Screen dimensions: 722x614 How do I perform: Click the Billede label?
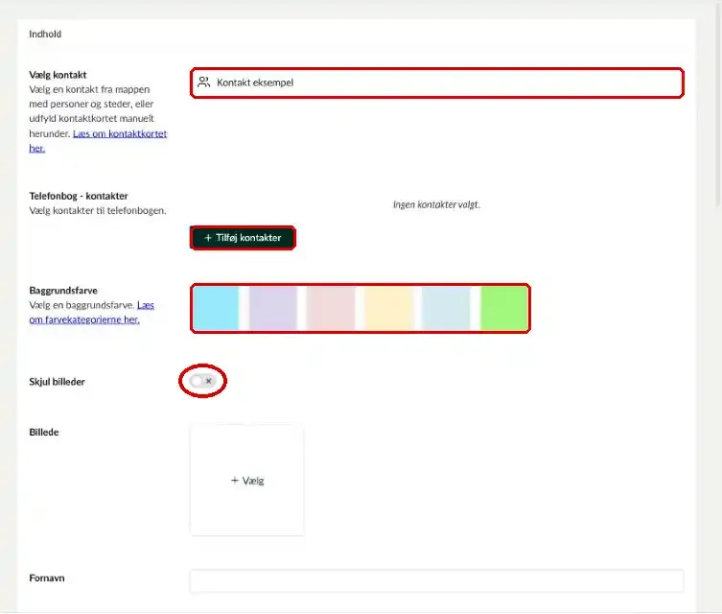point(44,432)
